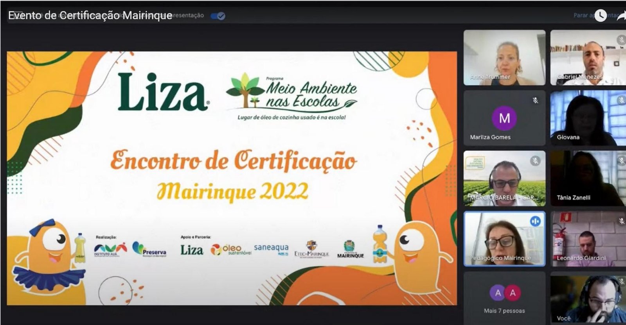Click the óleo sustentável logo

click(x=231, y=250)
